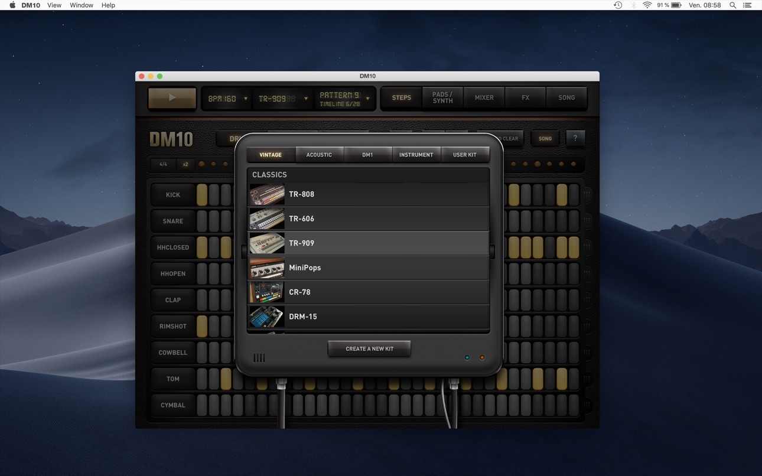Click the RIMSHOT row grip handle
This screenshot has width=762, height=476.
point(587,326)
